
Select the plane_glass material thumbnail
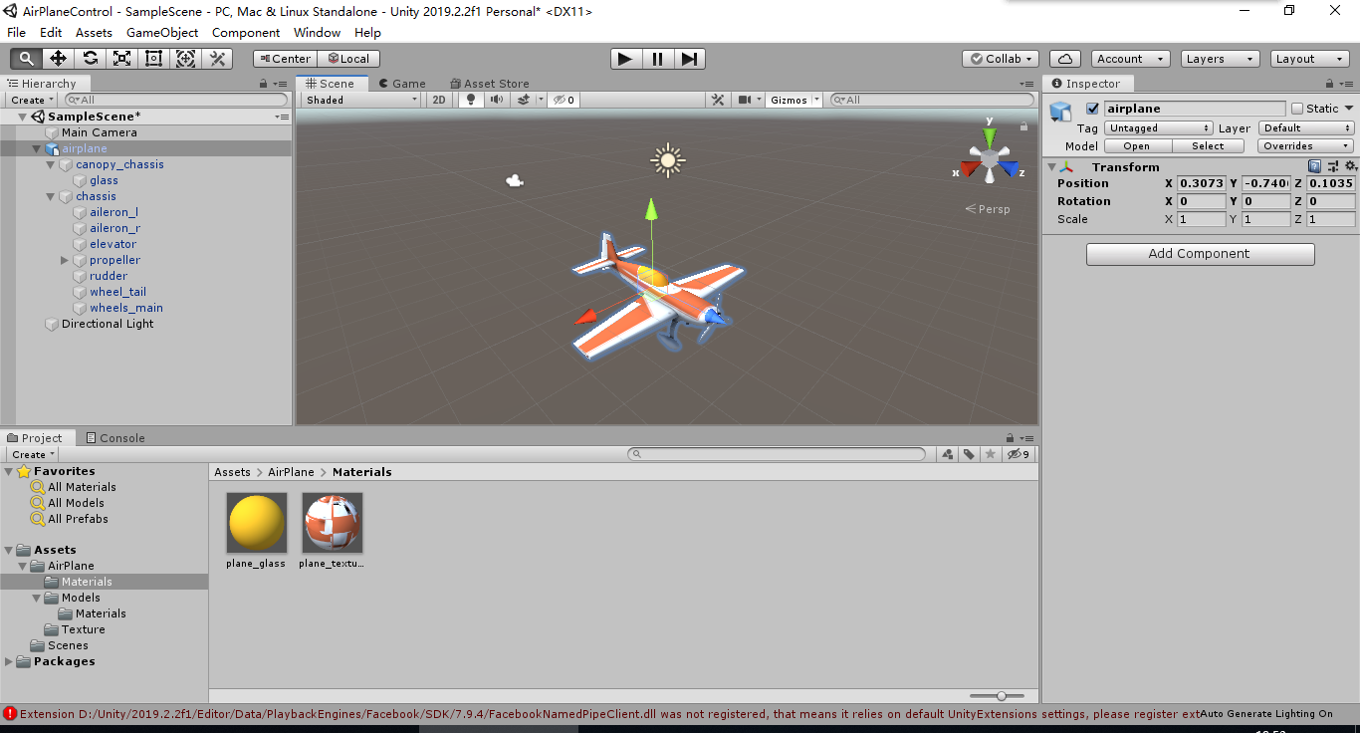[256, 522]
